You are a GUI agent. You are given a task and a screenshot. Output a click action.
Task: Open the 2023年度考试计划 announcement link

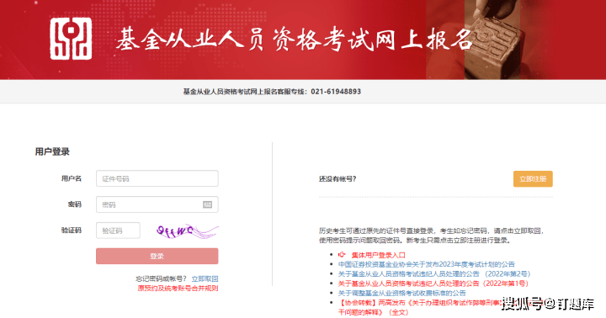(426, 264)
